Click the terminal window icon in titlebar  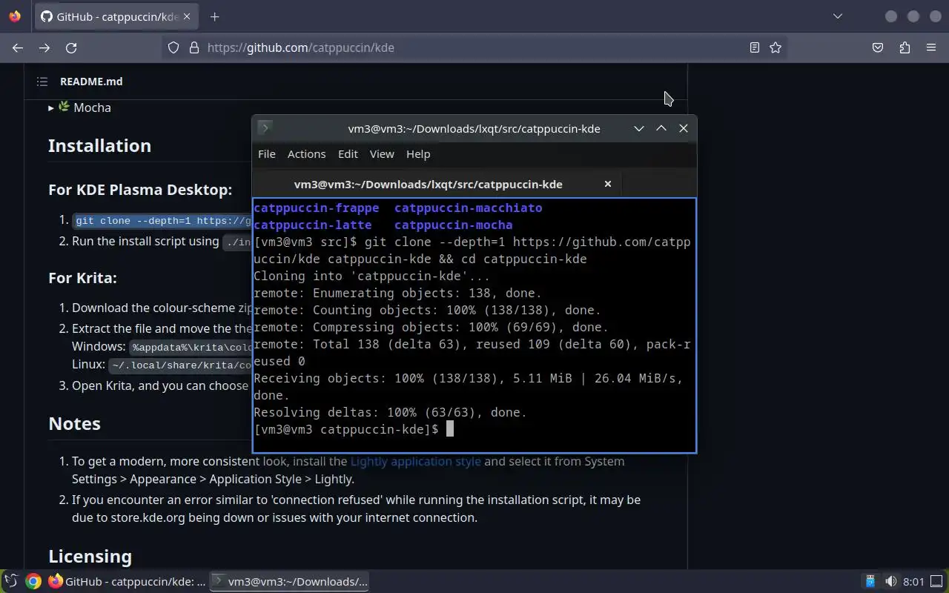click(x=265, y=127)
